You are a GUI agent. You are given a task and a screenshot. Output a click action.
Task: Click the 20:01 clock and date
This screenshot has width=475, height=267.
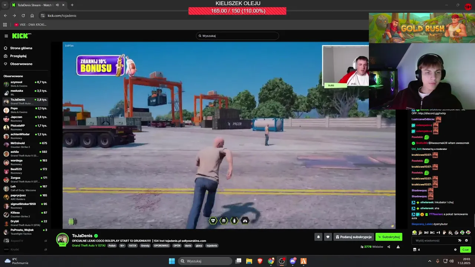(464, 261)
